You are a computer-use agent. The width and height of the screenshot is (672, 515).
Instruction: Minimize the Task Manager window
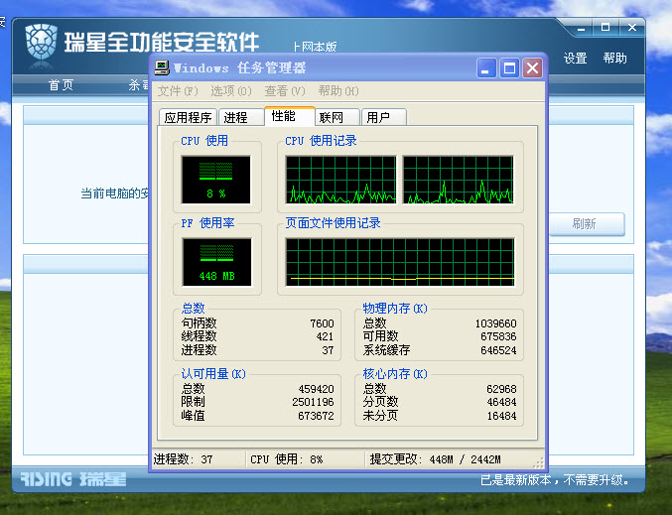click(486, 68)
